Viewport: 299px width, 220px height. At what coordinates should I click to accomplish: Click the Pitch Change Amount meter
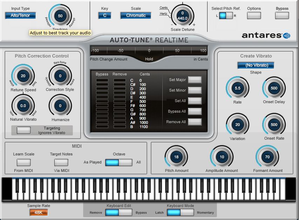pos(149,51)
